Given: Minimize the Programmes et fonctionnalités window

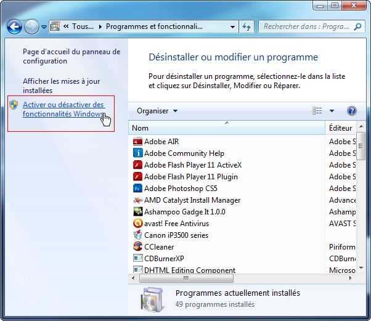Looking at the screenshot, I should coord(320,6).
